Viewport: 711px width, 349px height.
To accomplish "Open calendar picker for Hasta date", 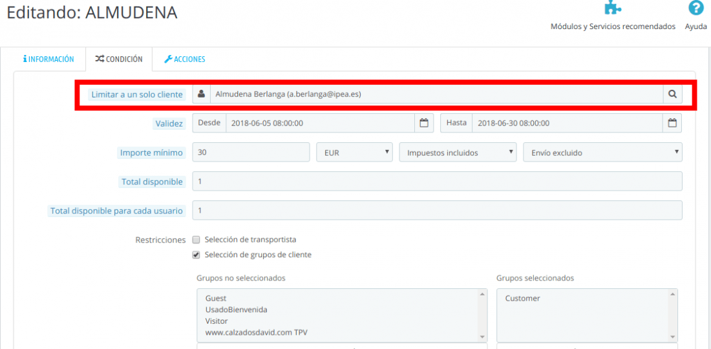I will [672, 123].
